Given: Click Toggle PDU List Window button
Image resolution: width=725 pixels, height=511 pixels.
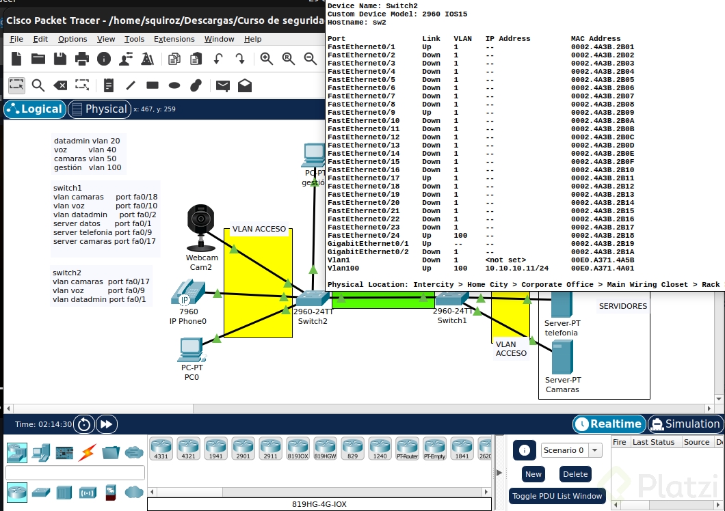Looking at the screenshot, I should point(557,496).
